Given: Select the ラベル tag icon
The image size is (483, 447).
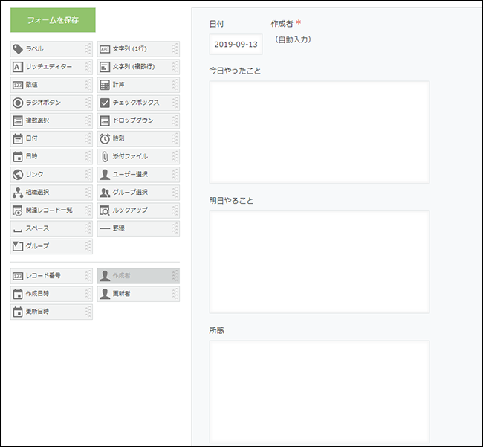Looking at the screenshot, I should 18,49.
